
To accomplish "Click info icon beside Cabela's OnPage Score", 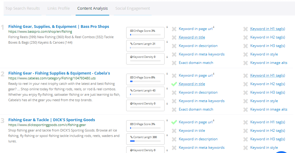I will 167,74.
